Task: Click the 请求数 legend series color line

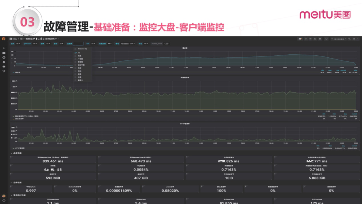Action: (x=13, y=72)
